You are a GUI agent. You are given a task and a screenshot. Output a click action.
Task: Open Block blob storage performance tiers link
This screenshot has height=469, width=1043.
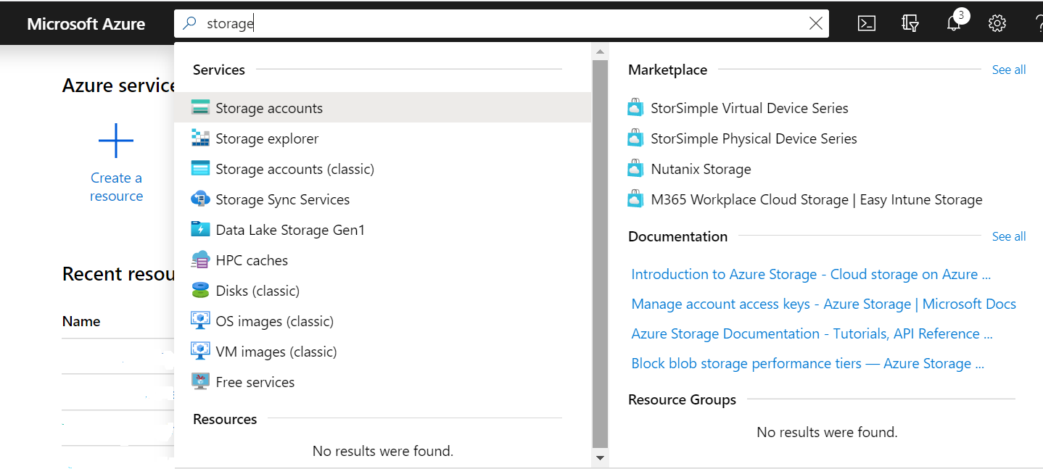[x=808, y=363]
